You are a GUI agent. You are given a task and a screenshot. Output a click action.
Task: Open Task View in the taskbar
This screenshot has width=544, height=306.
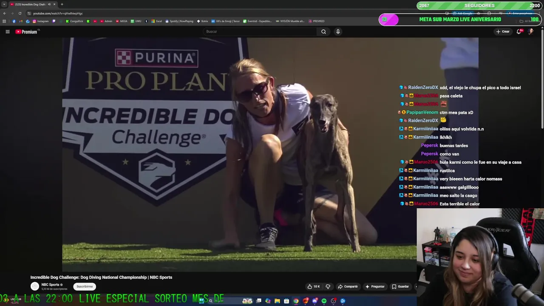pyautogui.click(x=259, y=301)
